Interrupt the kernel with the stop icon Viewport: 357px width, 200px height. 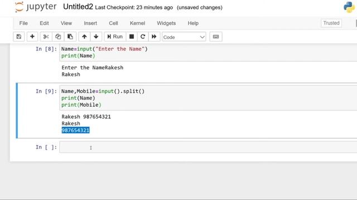[x=132, y=37]
